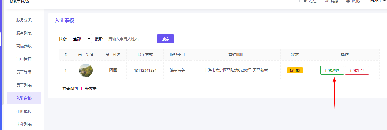Click the purple 搜索 button

[x=166, y=39]
